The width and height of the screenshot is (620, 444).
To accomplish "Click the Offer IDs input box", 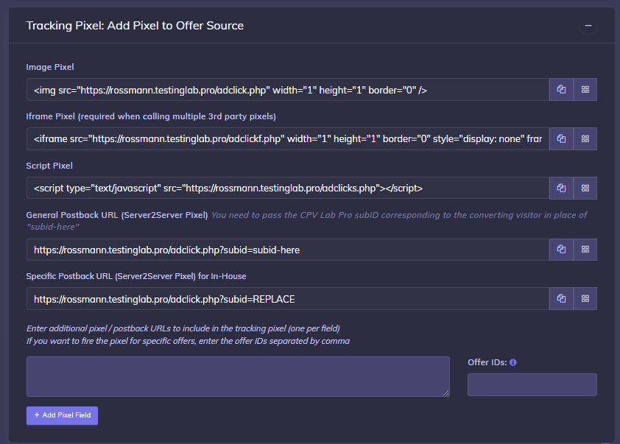I will click(x=532, y=384).
